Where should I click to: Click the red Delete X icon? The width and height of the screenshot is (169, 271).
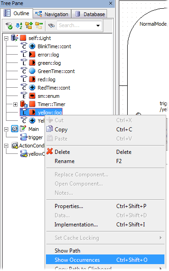50,151
